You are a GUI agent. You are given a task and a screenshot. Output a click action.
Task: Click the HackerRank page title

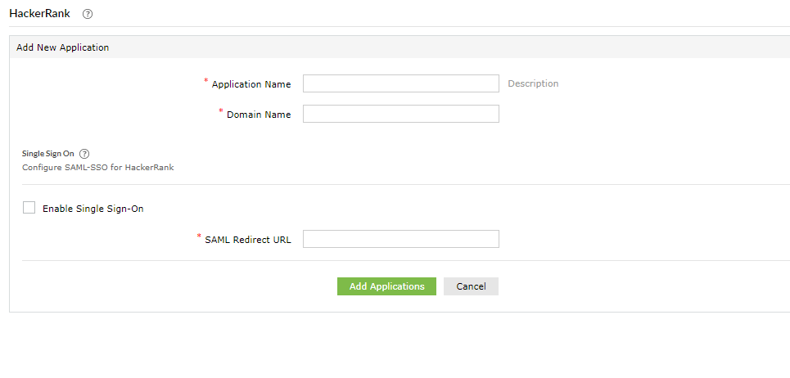click(x=40, y=14)
